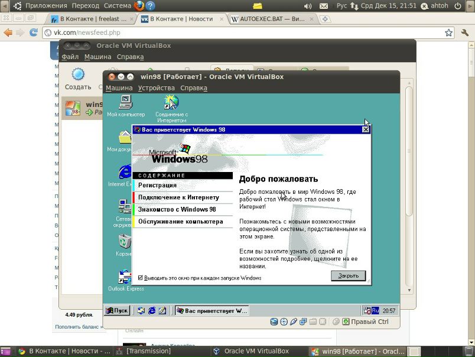Uncheck show this window at each Windows startup
This screenshot has width=475, height=357.
(x=141, y=278)
